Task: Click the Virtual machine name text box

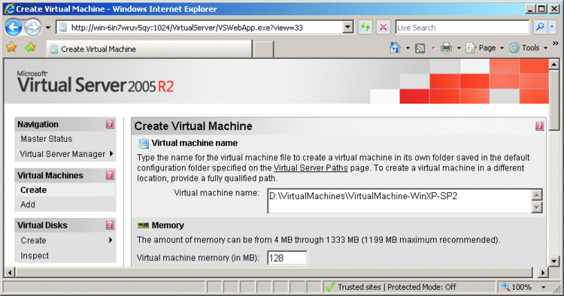Action: click(399, 201)
